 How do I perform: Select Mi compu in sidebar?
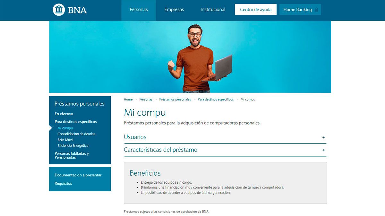pyautogui.click(x=65, y=128)
